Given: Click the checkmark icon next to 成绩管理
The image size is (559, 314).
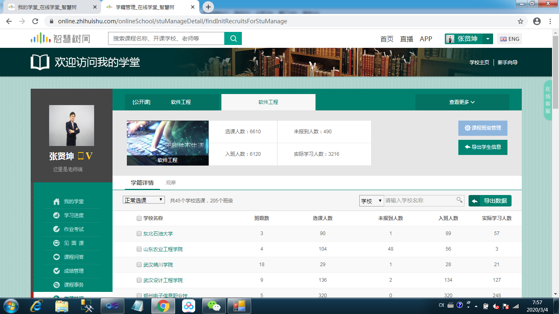Looking at the screenshot, I should coord(56,271).
